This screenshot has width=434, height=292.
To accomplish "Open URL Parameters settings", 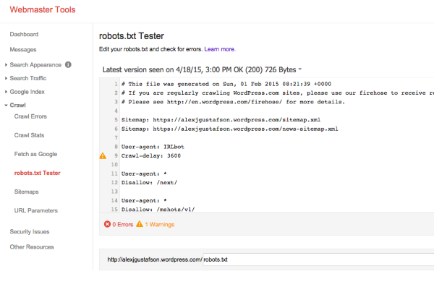I will click(x=36, y=210).
